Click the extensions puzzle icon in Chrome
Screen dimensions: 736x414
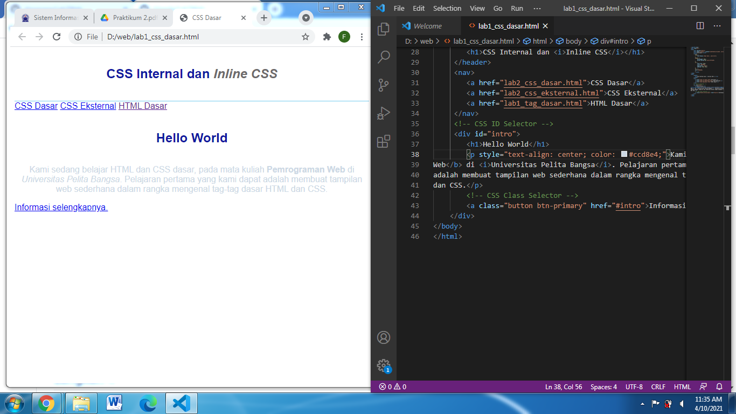point(327,37)
